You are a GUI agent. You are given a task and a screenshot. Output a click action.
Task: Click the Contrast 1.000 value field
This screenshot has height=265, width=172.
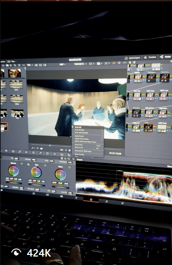point(34,160)
